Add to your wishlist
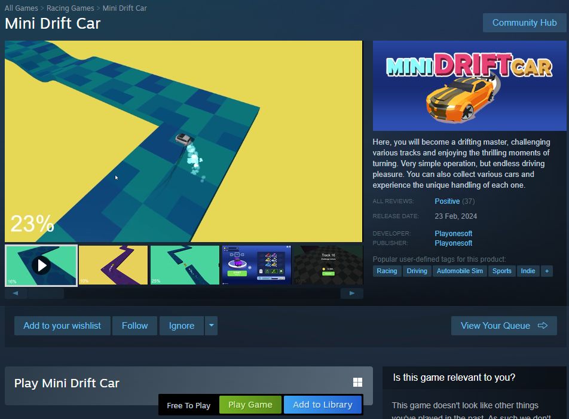Screen dimensions: 569x419 (62, 326)
